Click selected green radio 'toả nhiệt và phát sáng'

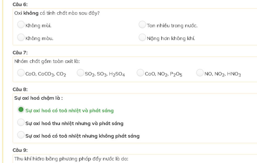pos(21,109)
